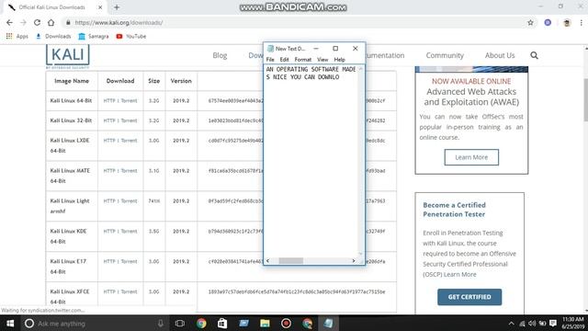Click Torrent link for Kali Linux 64-Bit
Image resolution: width=588 pixels, height=331 pixels.
[129, 100]
